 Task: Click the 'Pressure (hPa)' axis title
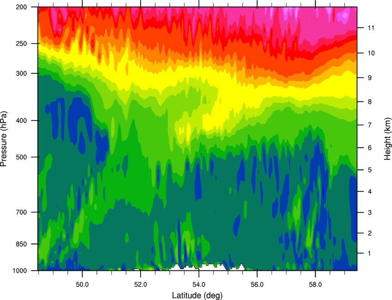click(4, 138)
